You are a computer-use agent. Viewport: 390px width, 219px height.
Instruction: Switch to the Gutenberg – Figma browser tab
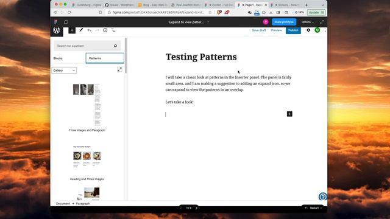point(87,5)
